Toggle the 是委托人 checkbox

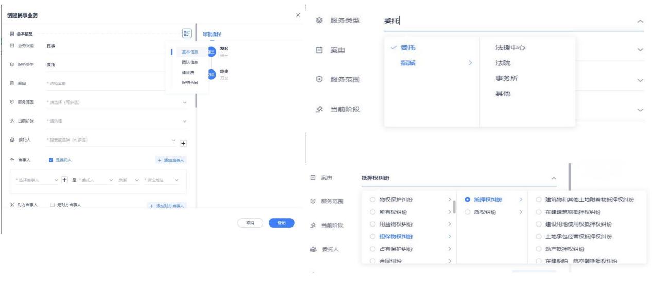(x=51, y=160)
